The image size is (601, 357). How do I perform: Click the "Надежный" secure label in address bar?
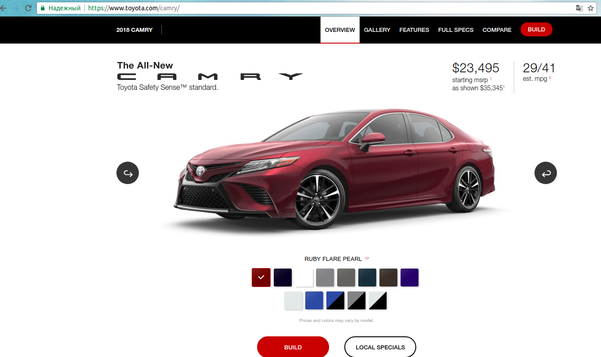[65, 8]
